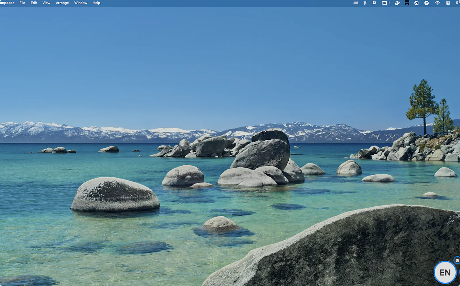460x286 pixels.
Task: Click the keyboard-shaped menu bar icon
Action: (x=356, y=3)
